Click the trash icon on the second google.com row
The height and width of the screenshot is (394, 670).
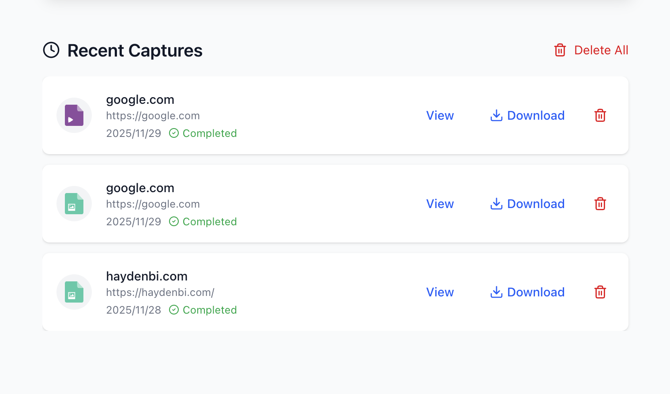600,204
